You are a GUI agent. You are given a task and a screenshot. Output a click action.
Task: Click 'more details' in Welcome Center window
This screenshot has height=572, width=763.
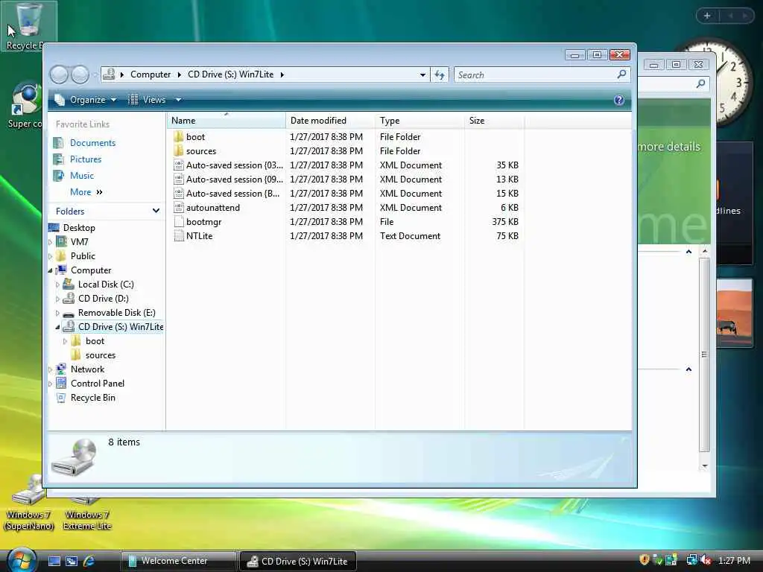(669, 147)
